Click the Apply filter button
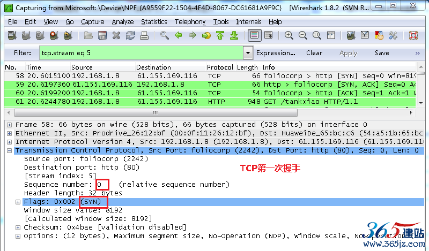The width and height of the screenshot is (429, 251). pos(348,53)
